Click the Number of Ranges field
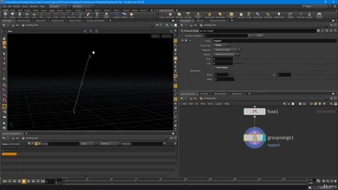The width and height of the screenshot is (338, 190). [226, 35]
